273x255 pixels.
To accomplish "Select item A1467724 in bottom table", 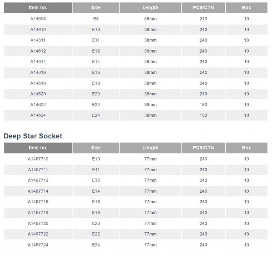I will [38, 245].
